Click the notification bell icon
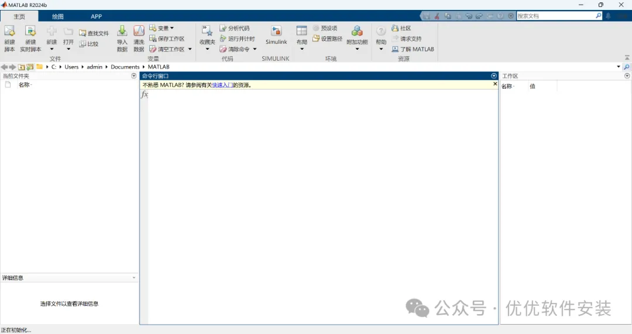 pos(608,16)
